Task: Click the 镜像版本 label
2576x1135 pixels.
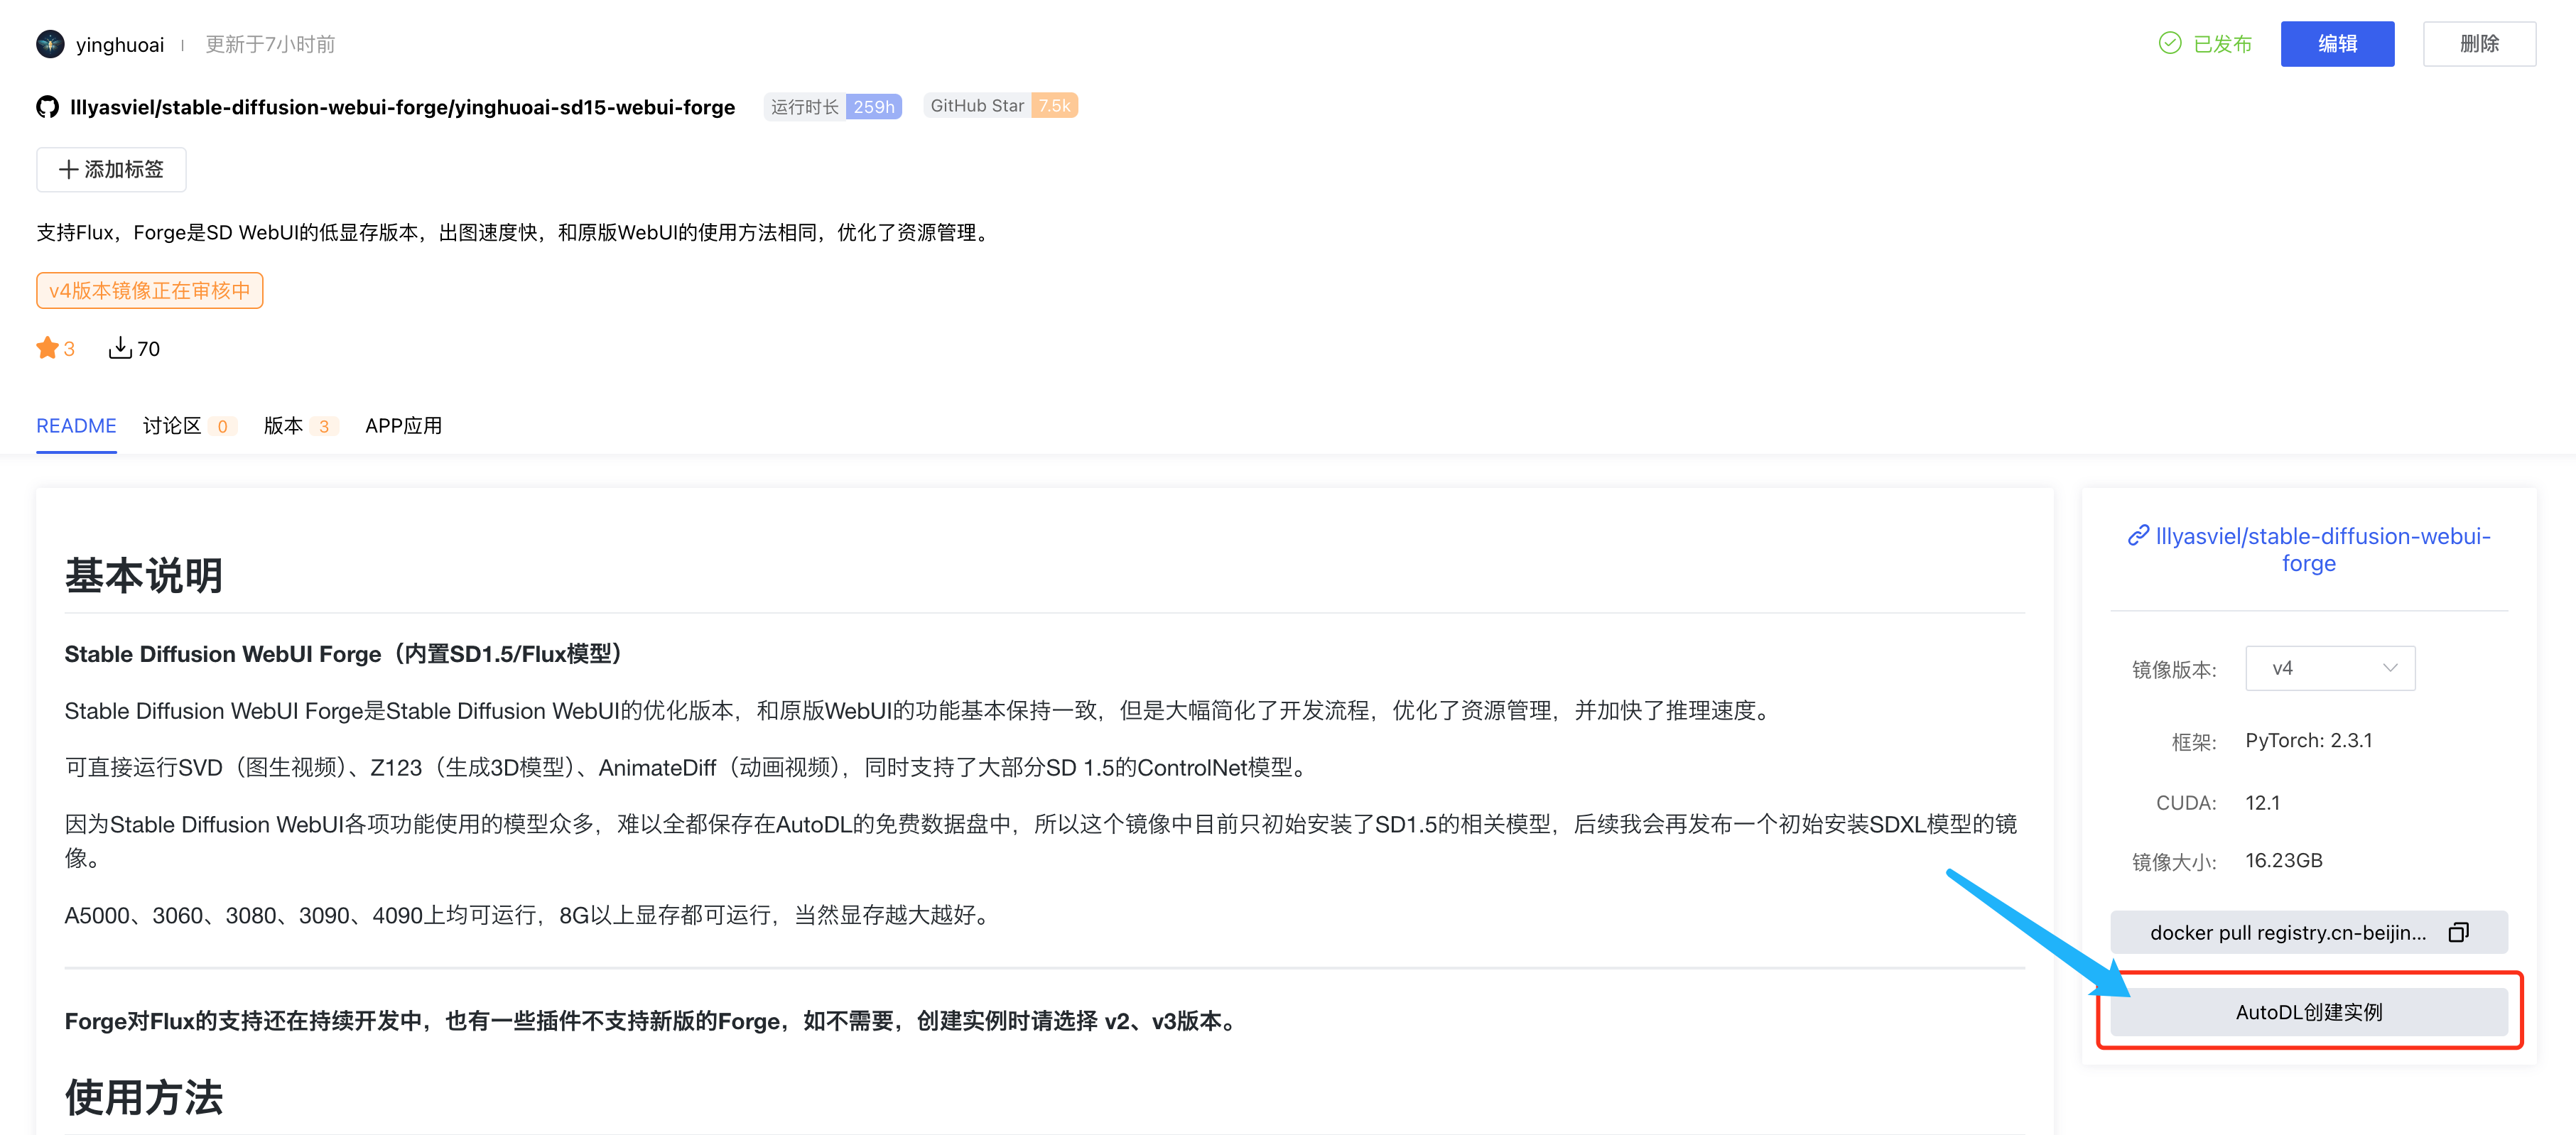Action: point(2173,669)
